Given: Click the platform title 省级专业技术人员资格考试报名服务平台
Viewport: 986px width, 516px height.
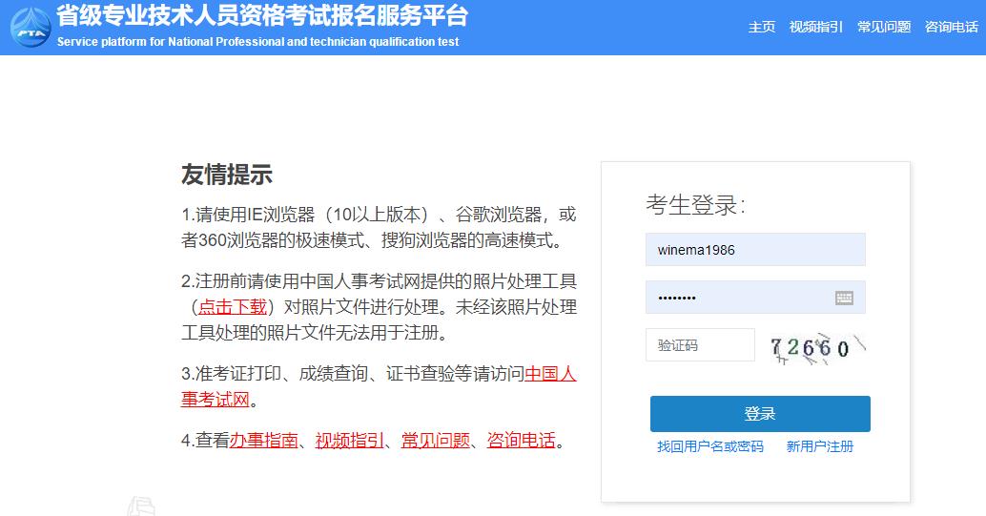Looking at the screenshot, I should (x=262, y=15).
